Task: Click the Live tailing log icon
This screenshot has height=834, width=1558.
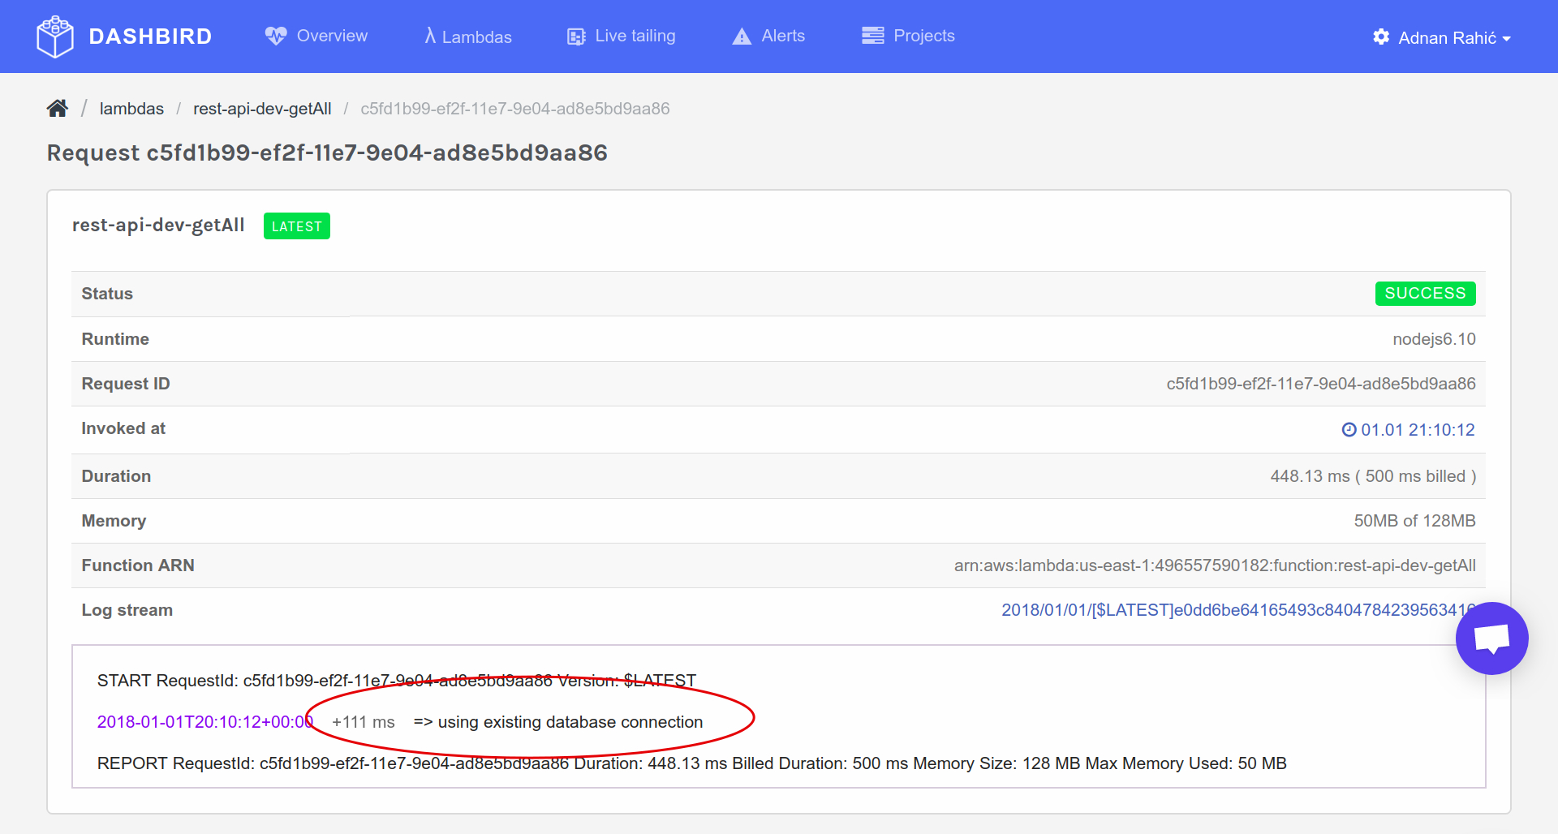Action: point(576,37)
